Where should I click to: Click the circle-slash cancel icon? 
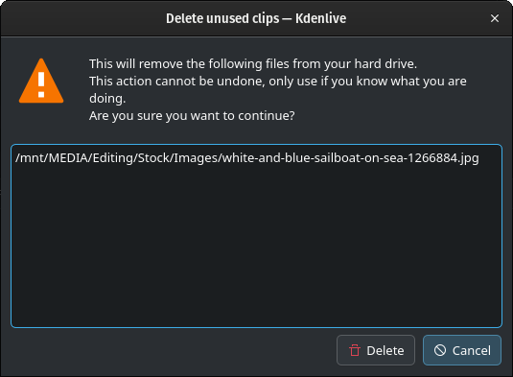tap(440, 350)
